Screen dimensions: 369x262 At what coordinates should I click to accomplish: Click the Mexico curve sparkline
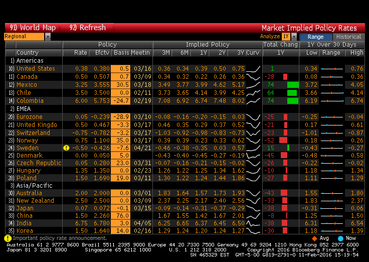pos(253,85)
